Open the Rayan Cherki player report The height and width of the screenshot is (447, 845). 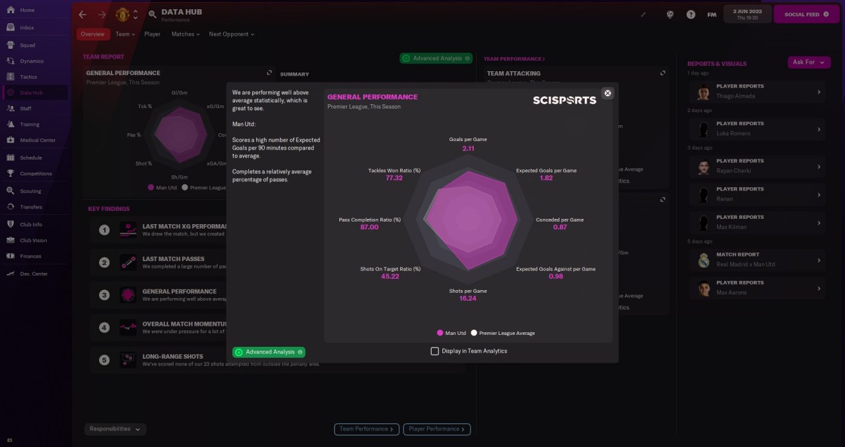(x=757, y=166)
